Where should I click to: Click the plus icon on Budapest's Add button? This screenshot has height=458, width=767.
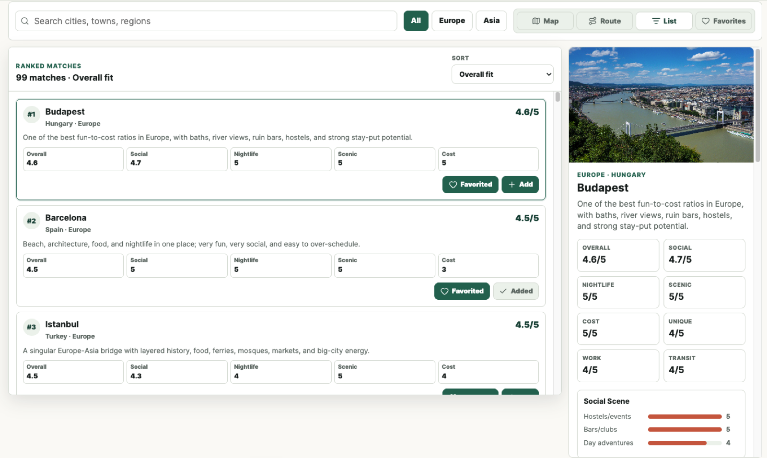click(511, 185)
